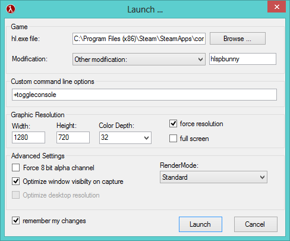The image size is (290, 241).
Task: Click the Cancel button
Action: pos(256,224)
